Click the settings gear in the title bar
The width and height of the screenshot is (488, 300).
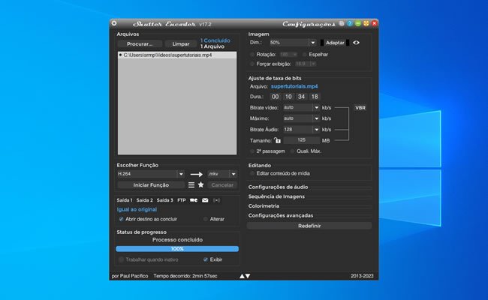[x=114, y=23]
